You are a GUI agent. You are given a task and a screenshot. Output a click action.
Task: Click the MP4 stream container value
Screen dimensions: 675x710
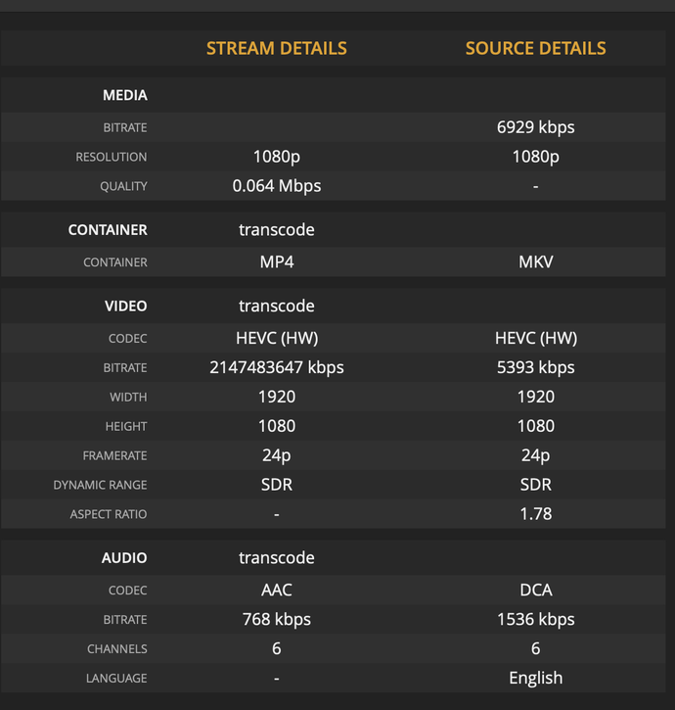coord(277,262)
